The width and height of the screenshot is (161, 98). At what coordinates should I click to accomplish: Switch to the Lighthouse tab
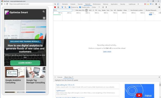point(132,4)
